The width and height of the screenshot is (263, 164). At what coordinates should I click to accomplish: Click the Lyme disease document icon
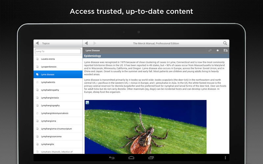click(x=37, y=74)
